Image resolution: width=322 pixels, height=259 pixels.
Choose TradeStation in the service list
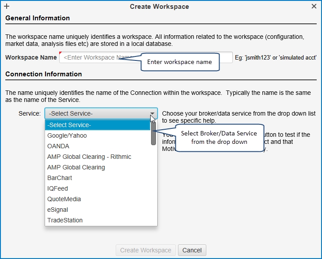click(x=65, y=220)
